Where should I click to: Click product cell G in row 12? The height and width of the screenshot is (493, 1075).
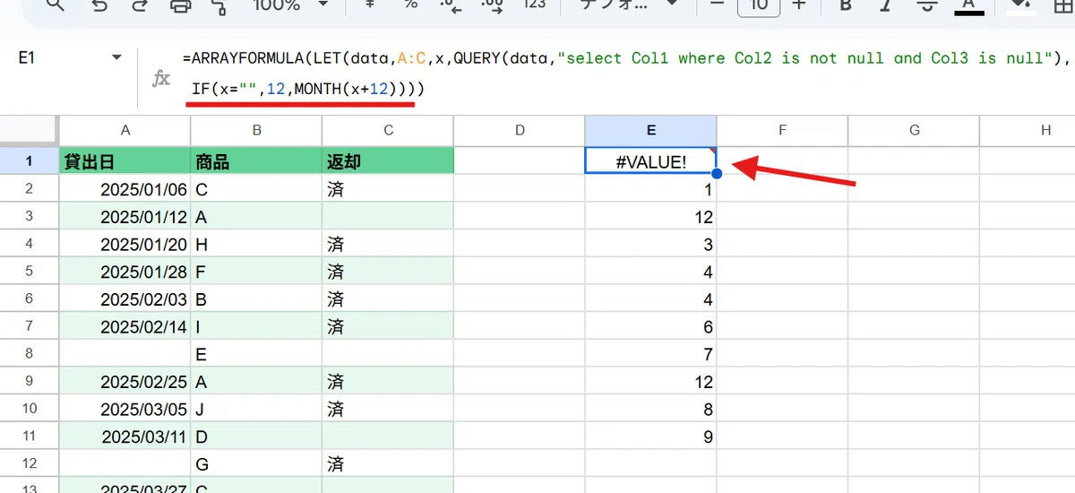coord(256,464)
